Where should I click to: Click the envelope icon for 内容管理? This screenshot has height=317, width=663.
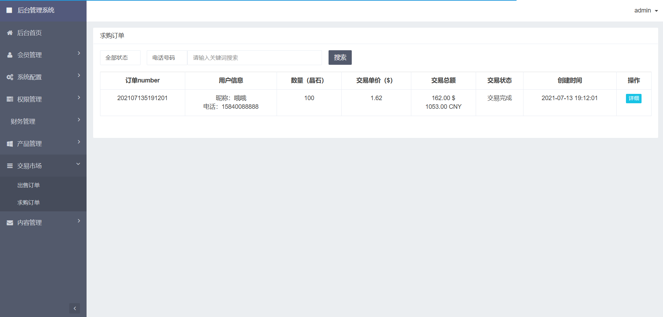[x=10, y=223]
